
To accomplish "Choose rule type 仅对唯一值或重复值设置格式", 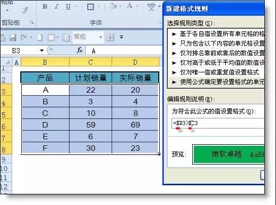I will click(x=217, y=72).
